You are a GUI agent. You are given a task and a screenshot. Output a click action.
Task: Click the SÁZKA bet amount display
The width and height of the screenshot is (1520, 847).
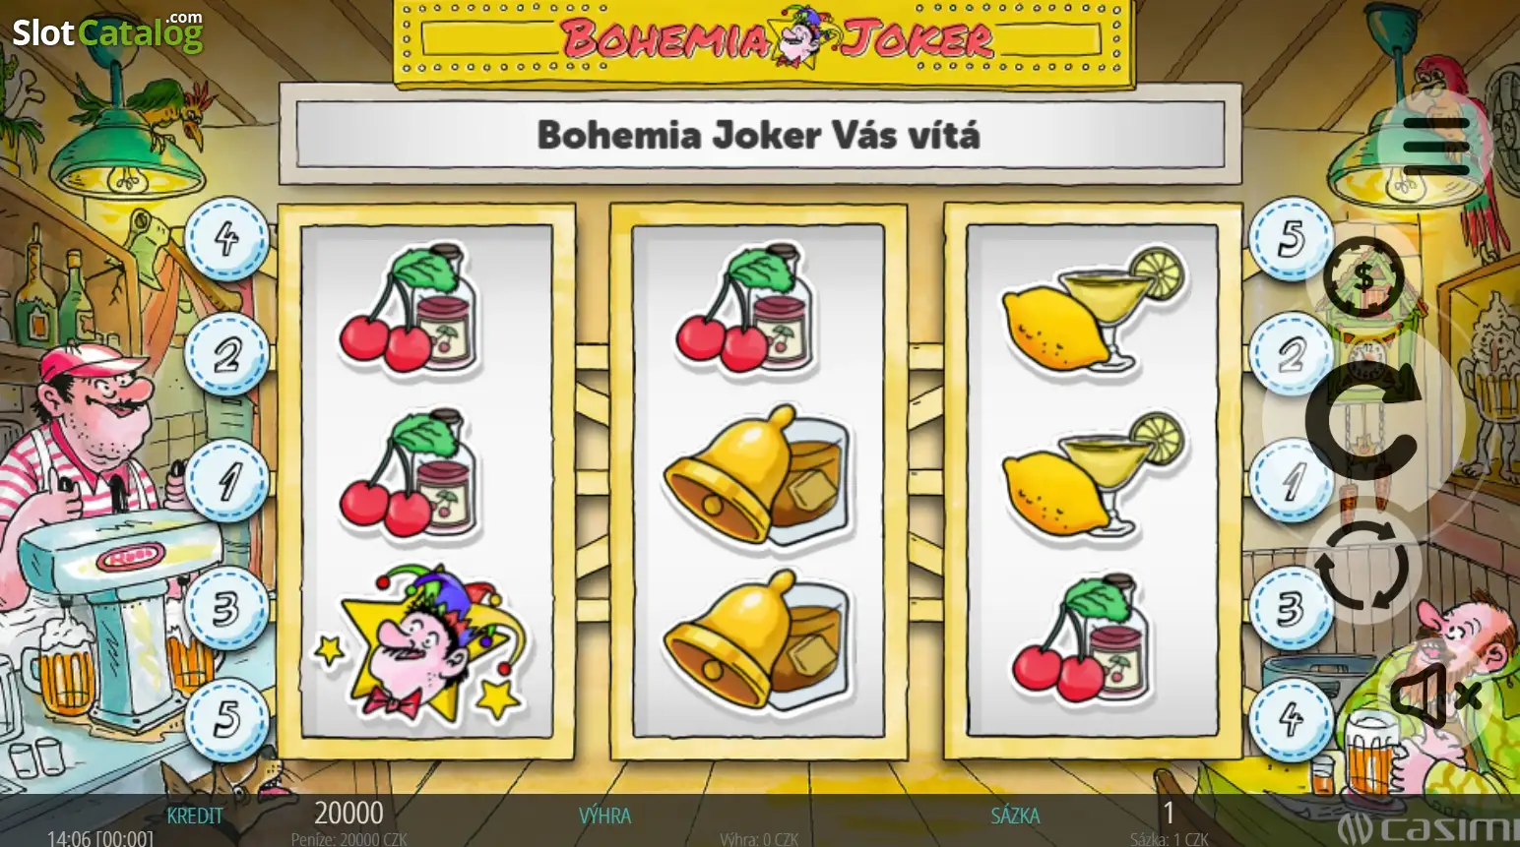pos(1169,813)
